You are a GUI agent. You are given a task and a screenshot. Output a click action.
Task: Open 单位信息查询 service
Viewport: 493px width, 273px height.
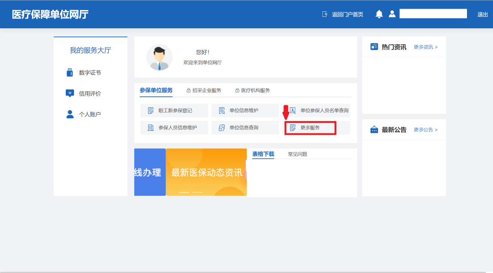point(245,128)
